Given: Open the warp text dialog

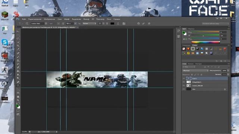Looking at the screenshot, I should (118, 23).
